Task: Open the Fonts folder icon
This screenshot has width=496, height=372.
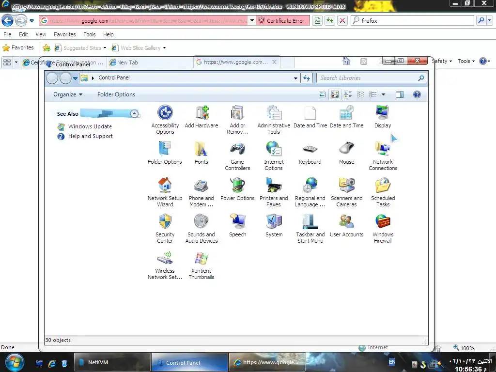Action: (x=201, y=153)
